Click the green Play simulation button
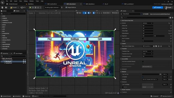 [x=30, y=7]
